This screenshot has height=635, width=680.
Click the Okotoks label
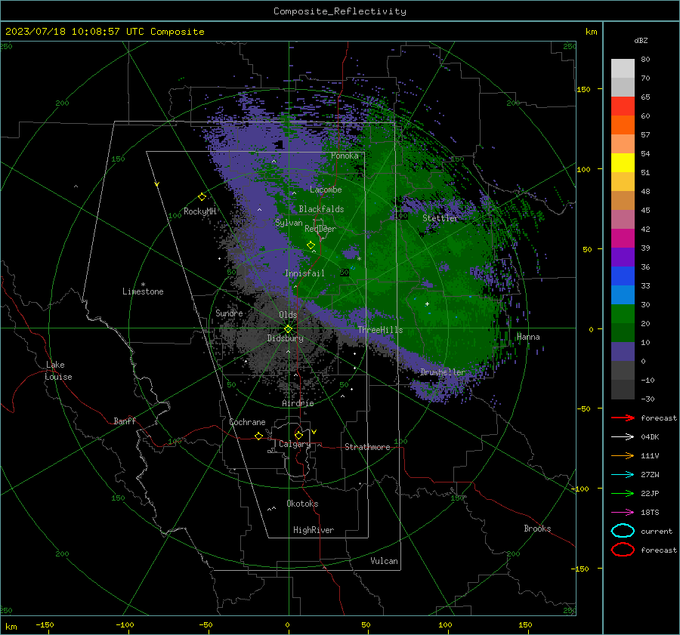(x=302, y=504)
